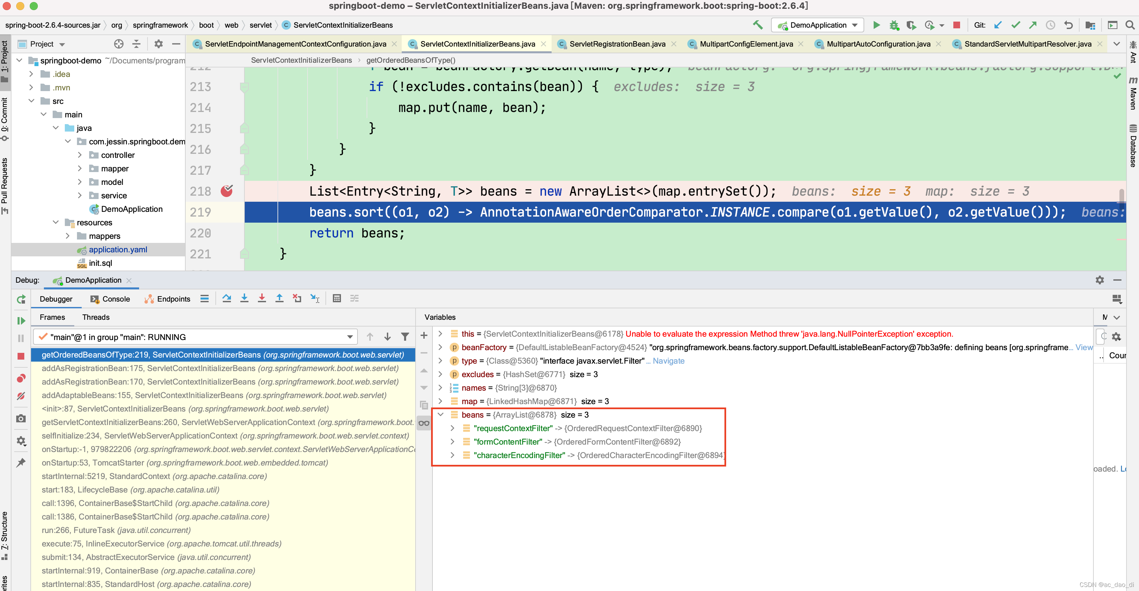1139x591 pixels.
Task: Click the View link for beanFactory
Action: pyautogui.click(x=1083, y=347)
